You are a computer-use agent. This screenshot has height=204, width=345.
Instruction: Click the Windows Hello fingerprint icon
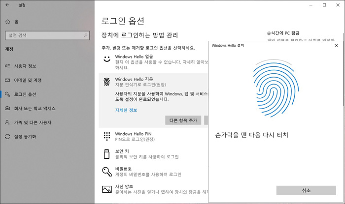[106, 82]
